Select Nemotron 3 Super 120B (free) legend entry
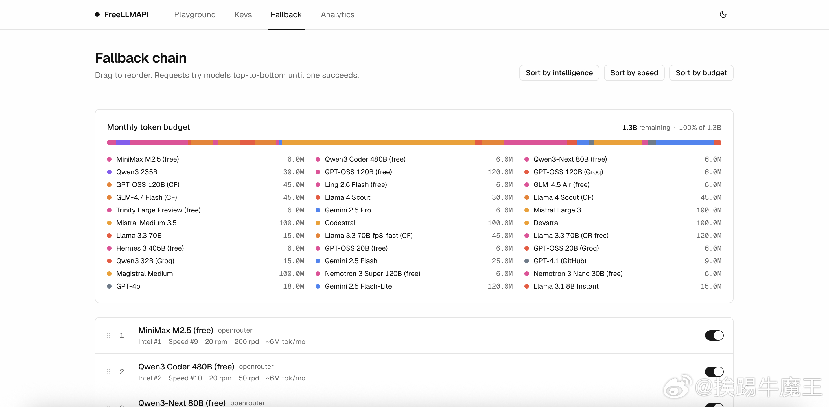Screen dimensions: 829x407 click(x=414, y=274)
